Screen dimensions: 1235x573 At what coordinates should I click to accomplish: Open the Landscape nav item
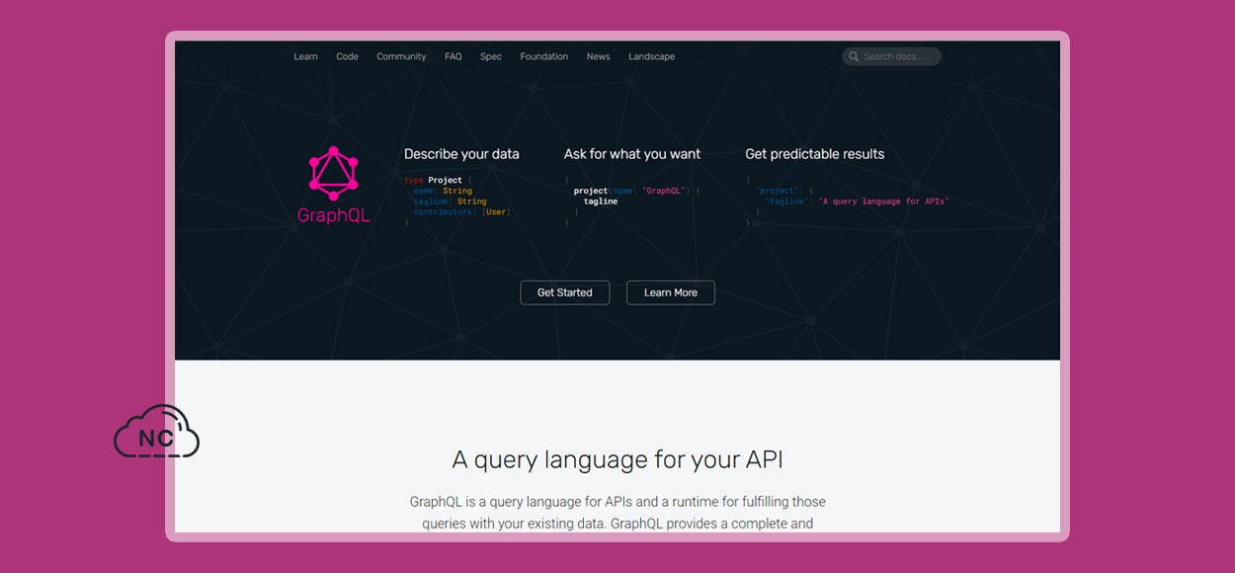tap(651, 56)
